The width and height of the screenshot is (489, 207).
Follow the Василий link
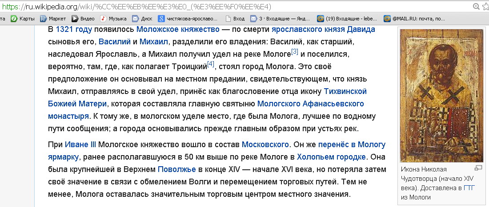pyautogui.click(x=113, y=42)
